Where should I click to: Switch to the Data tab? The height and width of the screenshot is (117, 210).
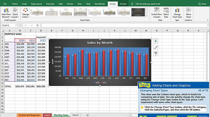click(61, 4)
